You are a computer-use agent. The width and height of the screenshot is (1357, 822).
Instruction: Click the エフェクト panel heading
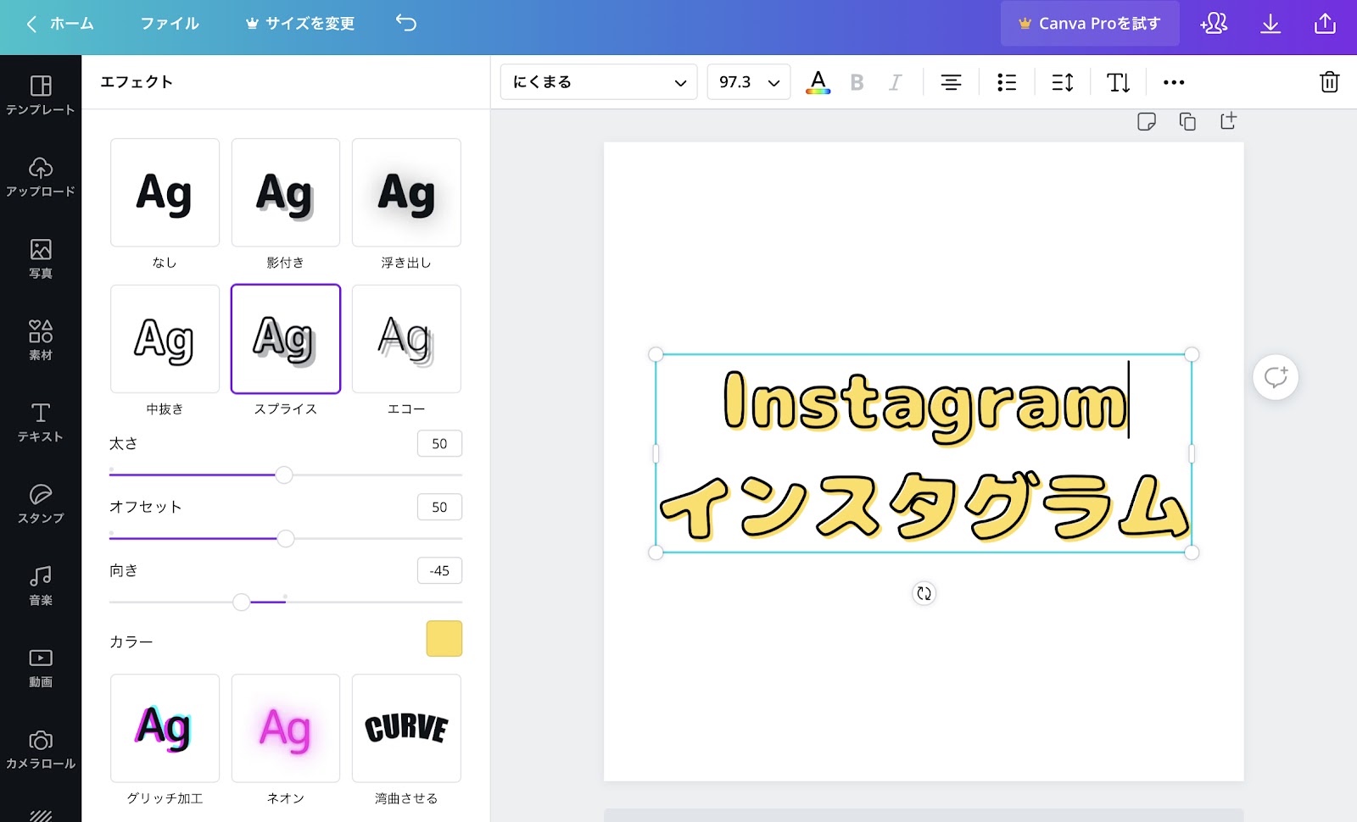137,82
